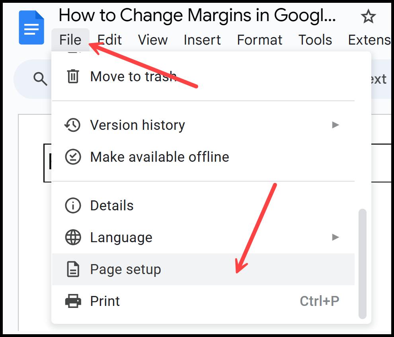Click the search magnifier icon in toolbar
Image resolution: width=394 pixels, height=337 pixels.
(x=40, y=79)
